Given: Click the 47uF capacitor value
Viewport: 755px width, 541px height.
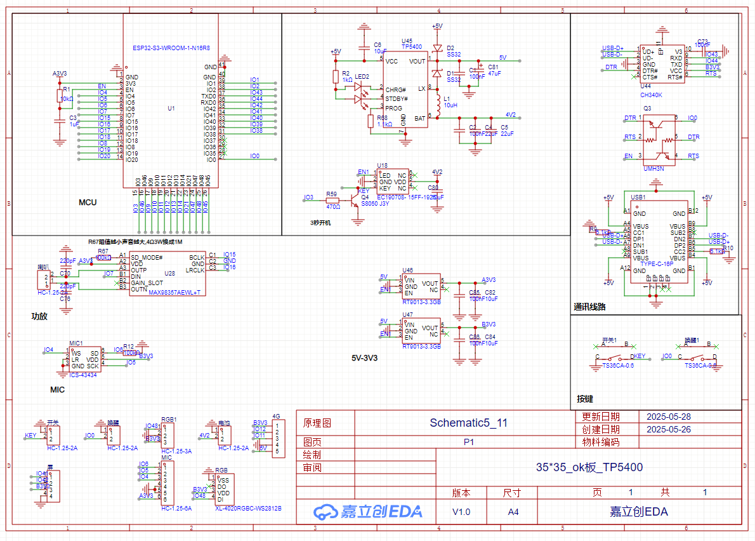Looking at the screenshot, I should coord(494,74).
